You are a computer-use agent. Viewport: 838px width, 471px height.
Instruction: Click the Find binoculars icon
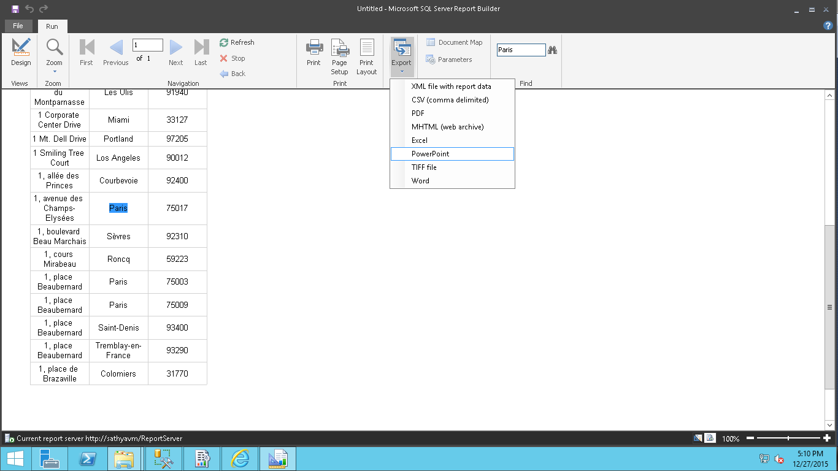coord(553,50)
